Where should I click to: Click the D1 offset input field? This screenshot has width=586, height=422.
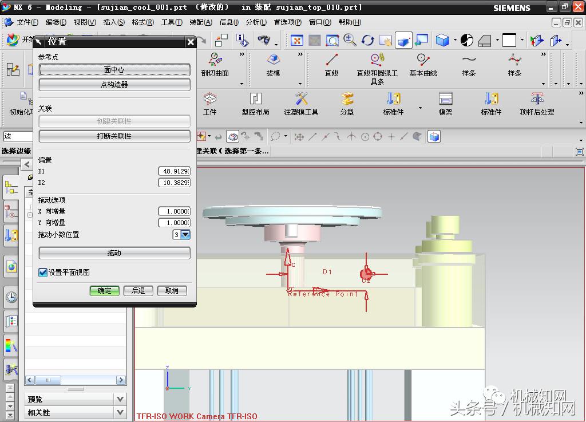point(174,171)
